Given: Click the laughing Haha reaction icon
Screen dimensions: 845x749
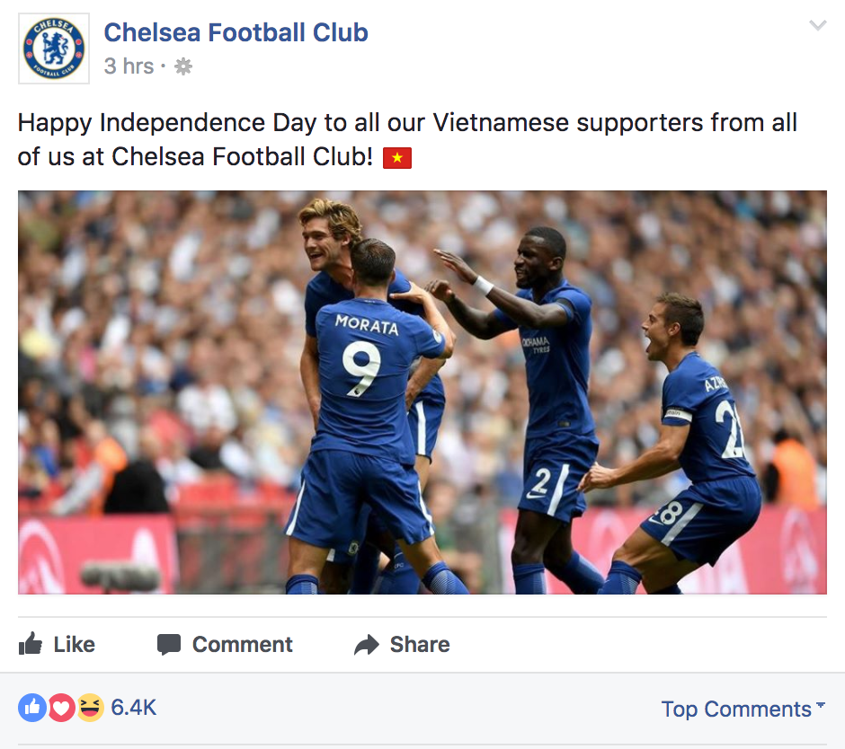Looking at the screenshot, I should [x=89, y=708].
